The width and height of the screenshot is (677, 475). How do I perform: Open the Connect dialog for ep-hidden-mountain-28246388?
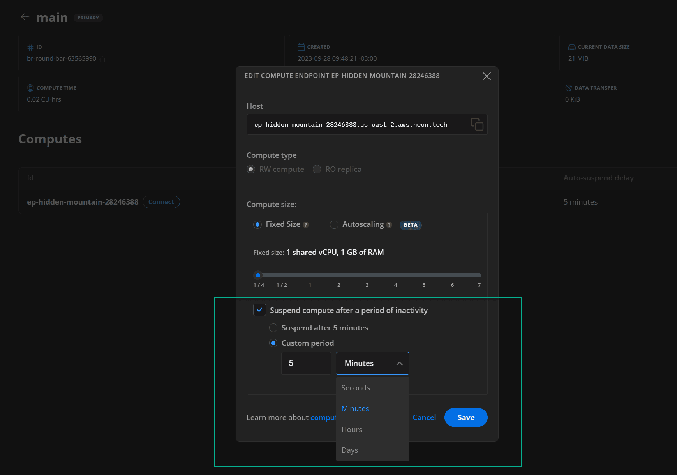[161, 202]
